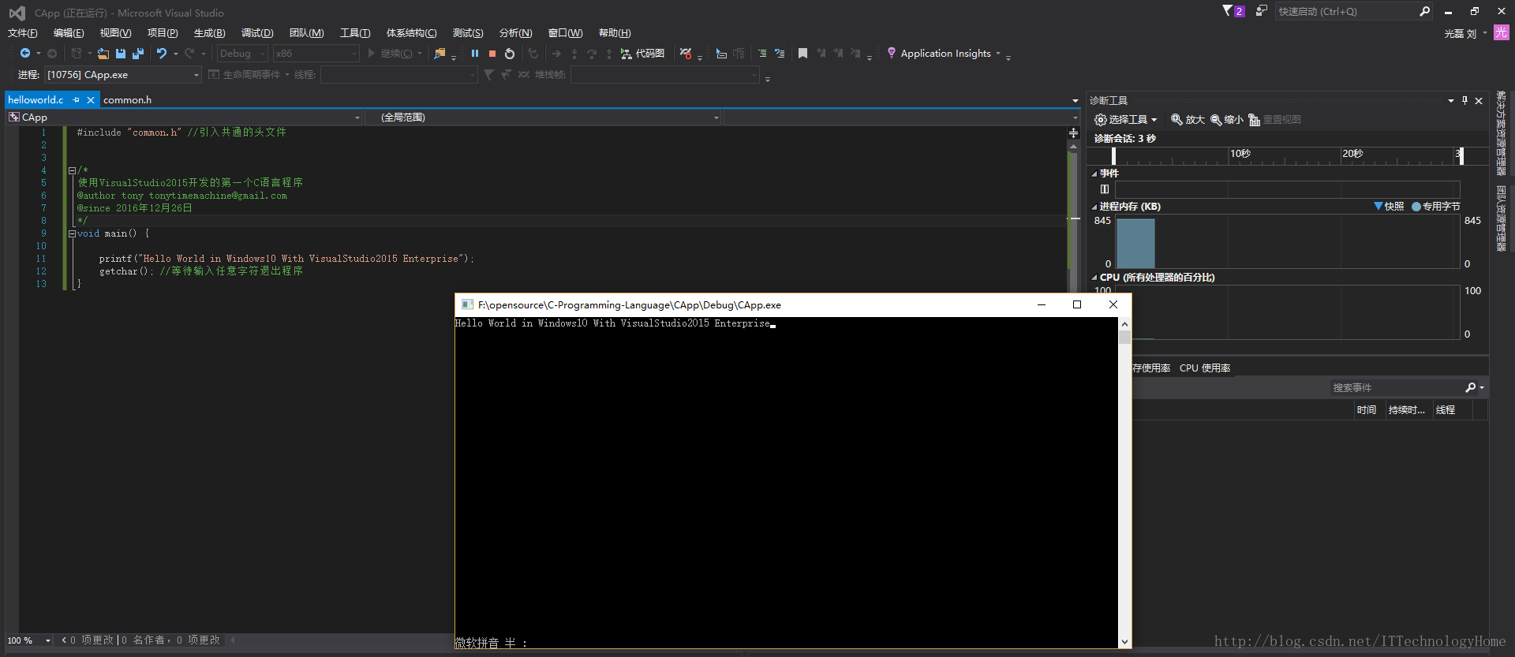Screen dimensions: 1515x657
Task: Collapse the Events (事件) section
Action: [1094, 174]
